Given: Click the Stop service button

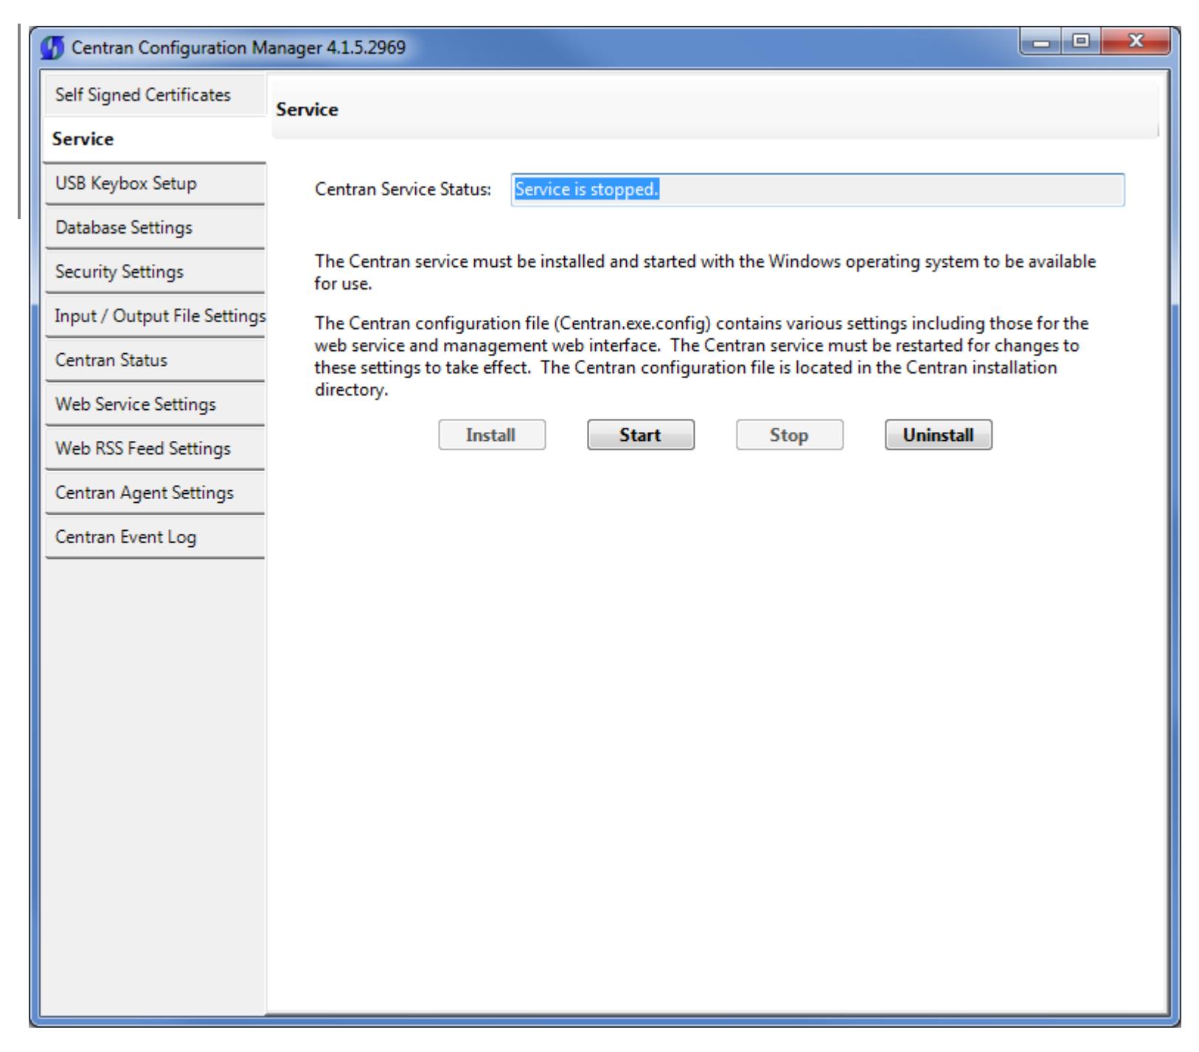Looking at the screenshot, I should point(789,435).
